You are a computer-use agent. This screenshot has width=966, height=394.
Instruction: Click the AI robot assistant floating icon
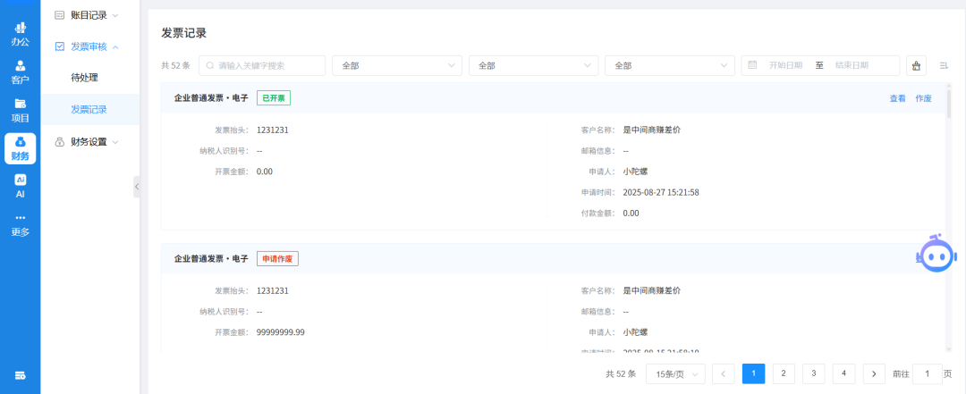coord(937,254)
